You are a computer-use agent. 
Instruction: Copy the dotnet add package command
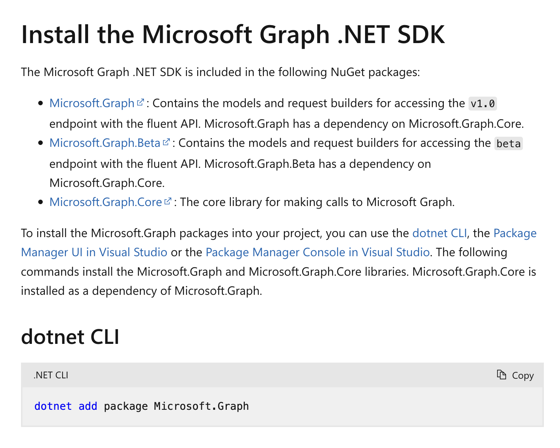click(x=515, y=375)
